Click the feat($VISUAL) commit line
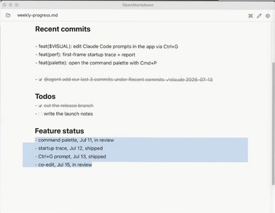Viewport: 275px width, 213px height. tap(108, 47)
